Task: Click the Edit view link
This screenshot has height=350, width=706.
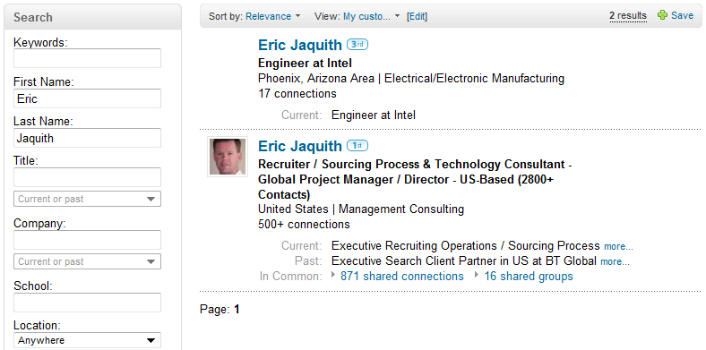Action: pos(417,17)
